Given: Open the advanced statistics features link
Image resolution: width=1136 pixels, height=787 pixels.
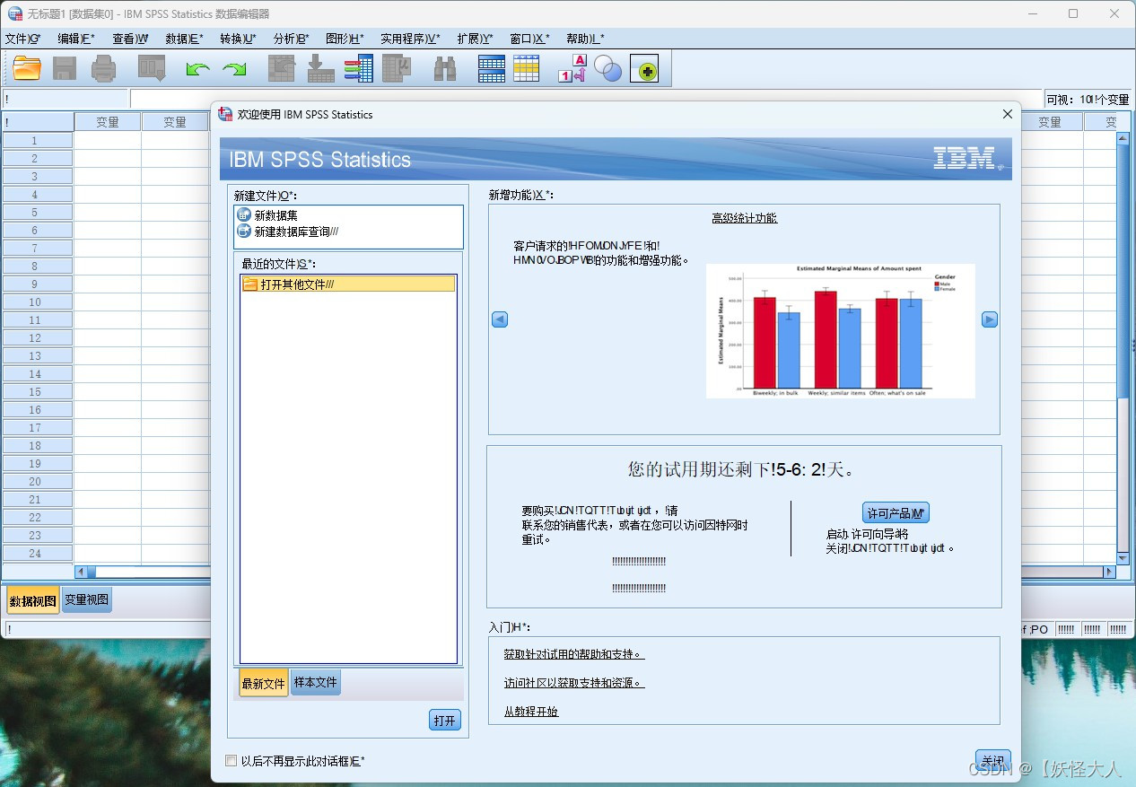Looking at the screenshot, I should pyautogui.click(x=745, y=218).
